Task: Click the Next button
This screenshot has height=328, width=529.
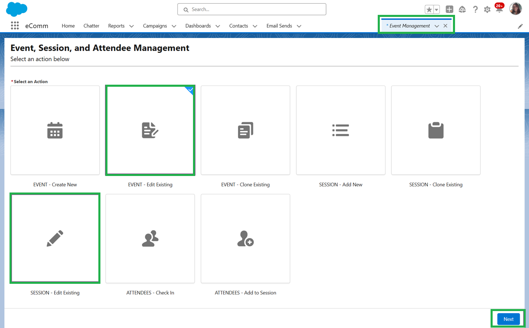Action: (x=508, y=319)
